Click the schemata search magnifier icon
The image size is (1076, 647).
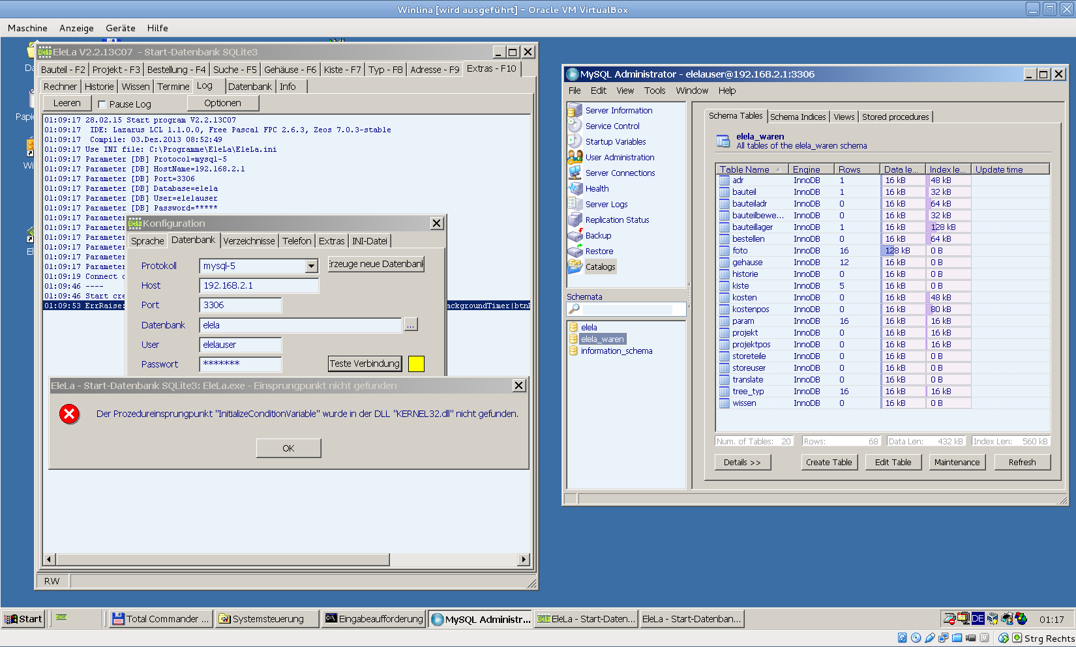point(575,309)
